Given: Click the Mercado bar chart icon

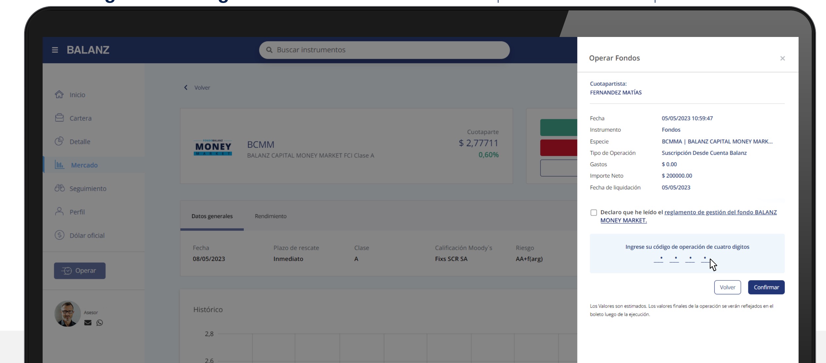Looking at the screenshot, I should [59, 165].
